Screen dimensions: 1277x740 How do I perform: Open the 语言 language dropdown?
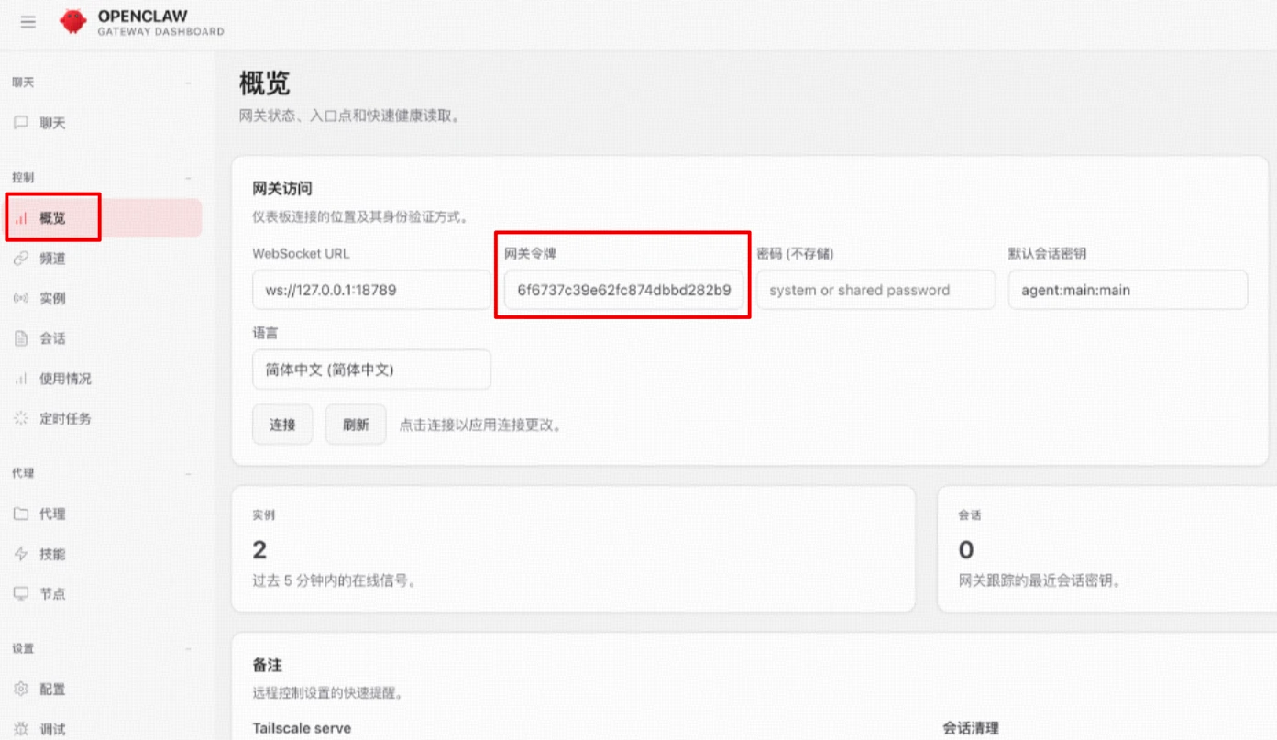371,370
